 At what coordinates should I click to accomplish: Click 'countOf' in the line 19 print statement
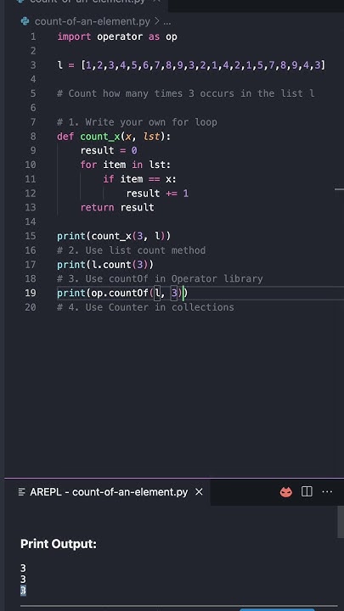click(x=128, y=293)
